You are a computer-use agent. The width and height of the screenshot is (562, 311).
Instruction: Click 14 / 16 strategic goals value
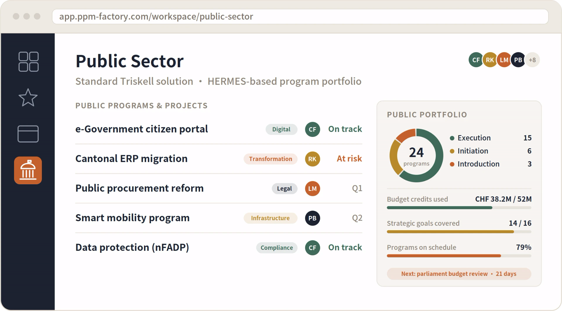click(520, 223)
